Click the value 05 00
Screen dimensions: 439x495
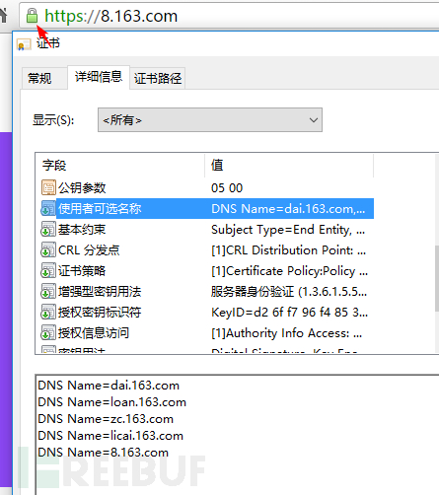click(x=227, y=188)
